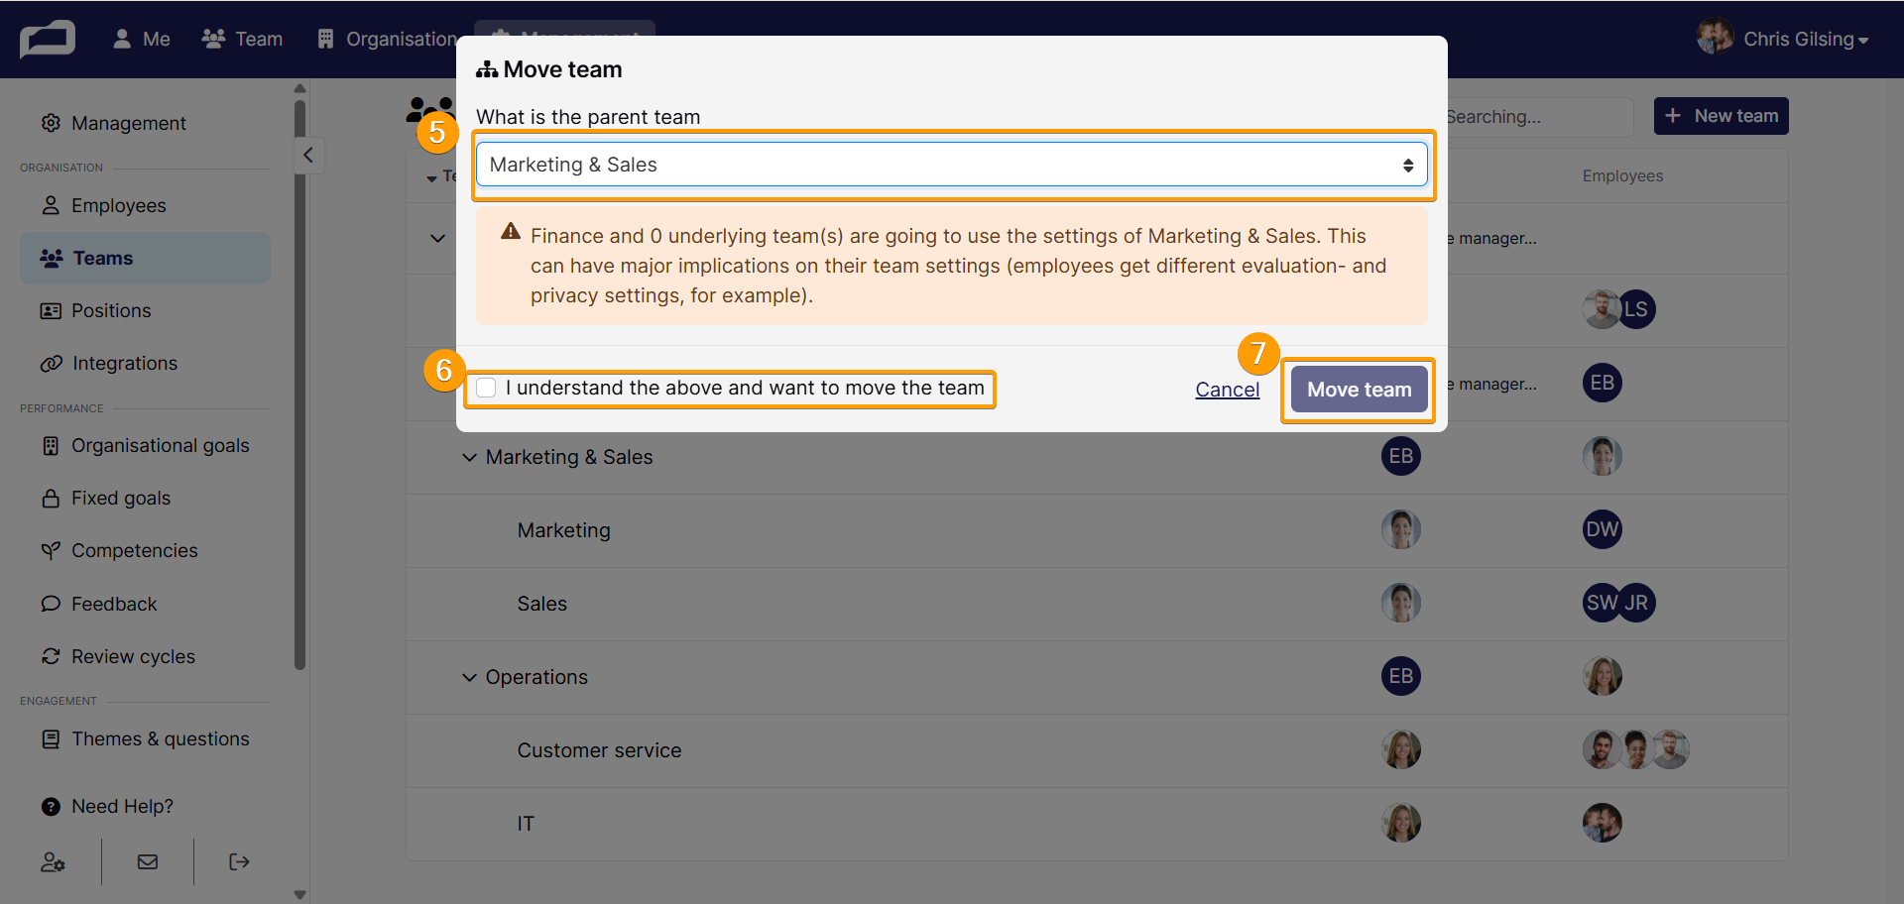
Task: Open the Chris Gilsing user menu
Action: coord(1783,39)
